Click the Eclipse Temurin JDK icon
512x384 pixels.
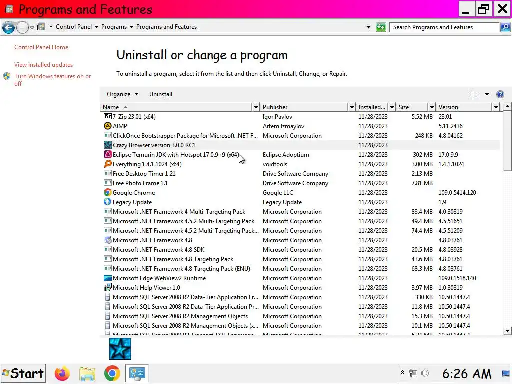point(108,154)
